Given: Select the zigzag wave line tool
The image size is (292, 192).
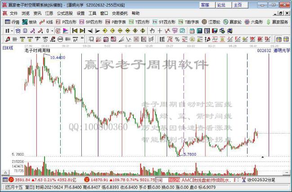Looking at the screenshot, I should [x=128, y=39].
